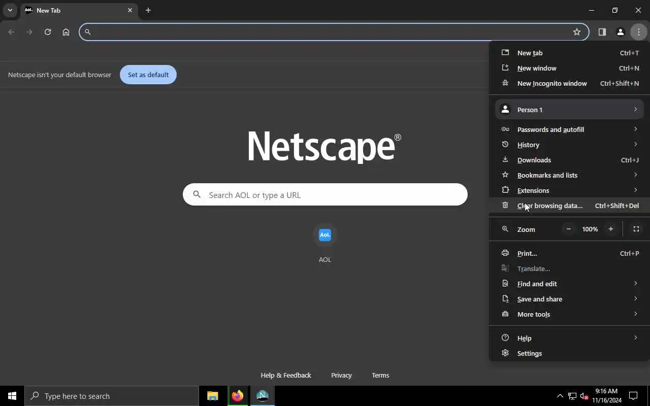
Task: Open Firefox from the taskbar
Action: (238, 396)
